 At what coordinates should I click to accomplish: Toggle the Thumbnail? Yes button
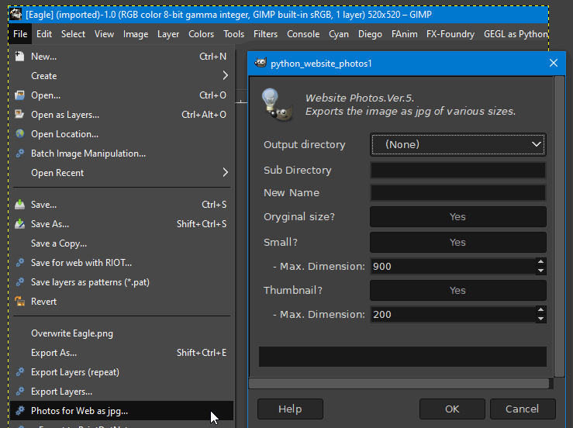pyautogui.click(x=458, y=290)
